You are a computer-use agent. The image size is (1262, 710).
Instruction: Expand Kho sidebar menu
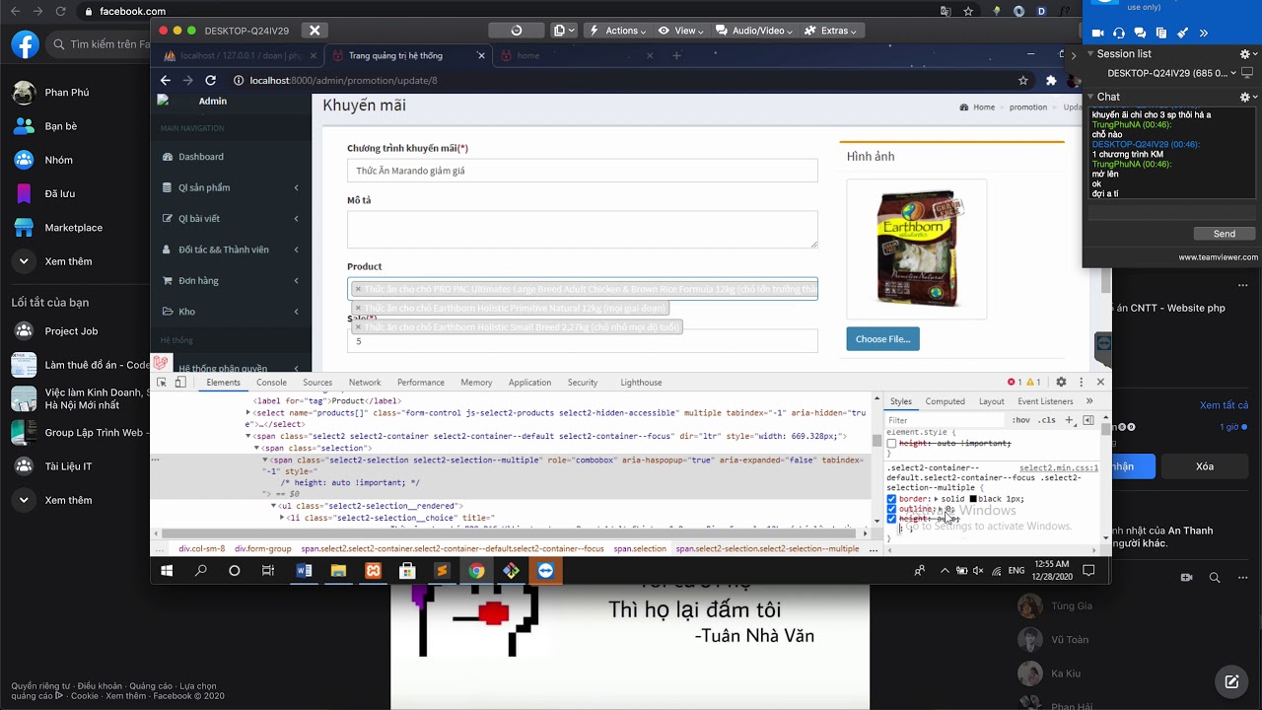click(x=230, y=312)
